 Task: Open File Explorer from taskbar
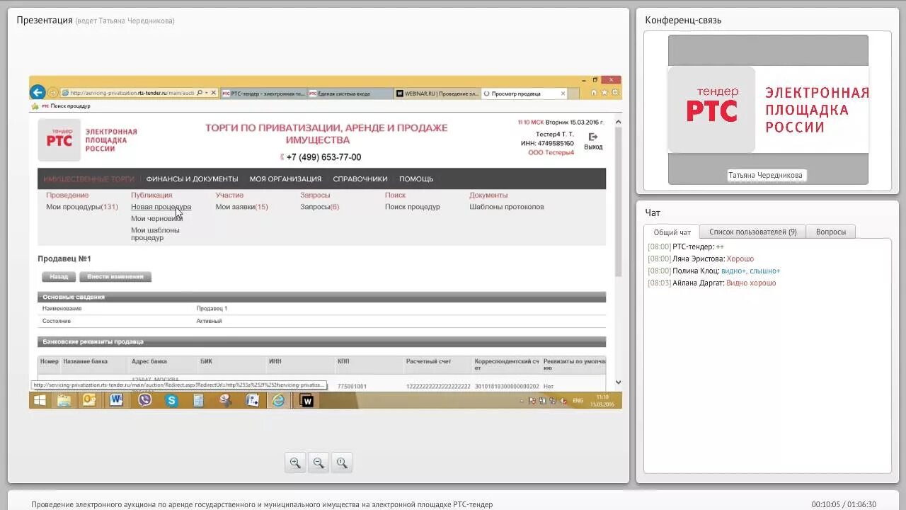pyautogui.click(x=64, y=400)
